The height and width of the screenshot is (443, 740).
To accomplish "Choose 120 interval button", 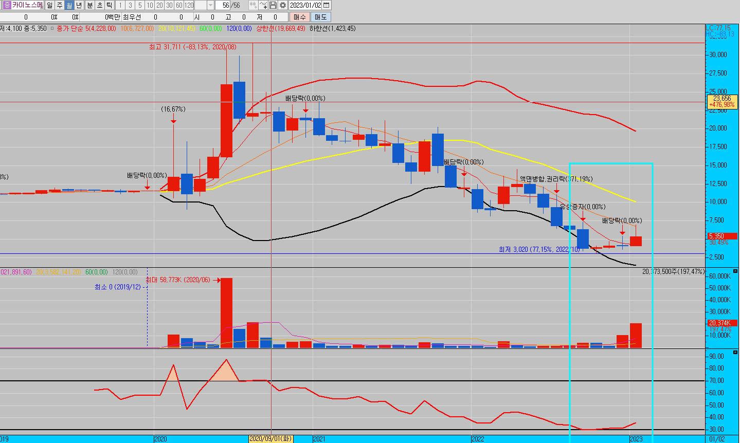I will (x=189, y=5).
